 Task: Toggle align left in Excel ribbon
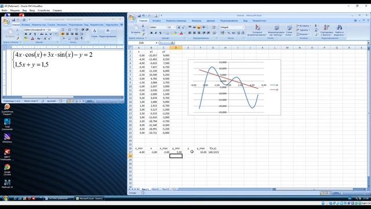point(190,33)
